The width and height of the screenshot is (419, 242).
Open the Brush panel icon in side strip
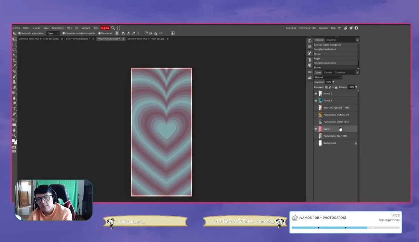[x=310, y=53]
